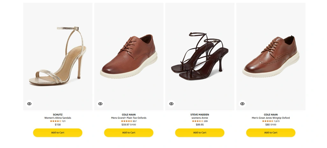Open the brown plain toe oxford image

pos(129,57)
